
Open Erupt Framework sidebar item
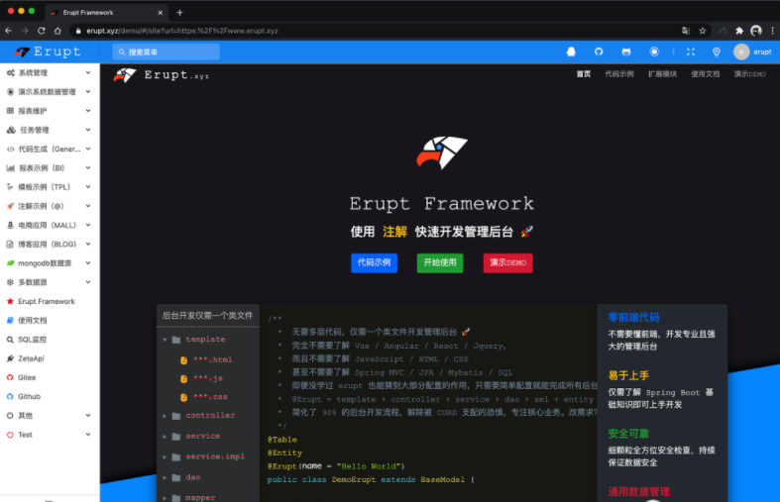pyautogui.click(x=49, y=301)
